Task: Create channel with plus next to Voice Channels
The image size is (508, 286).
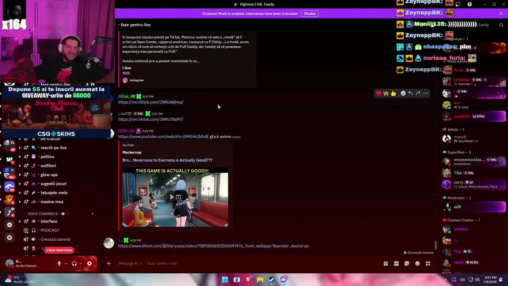Action: click(x=92, y=214)
